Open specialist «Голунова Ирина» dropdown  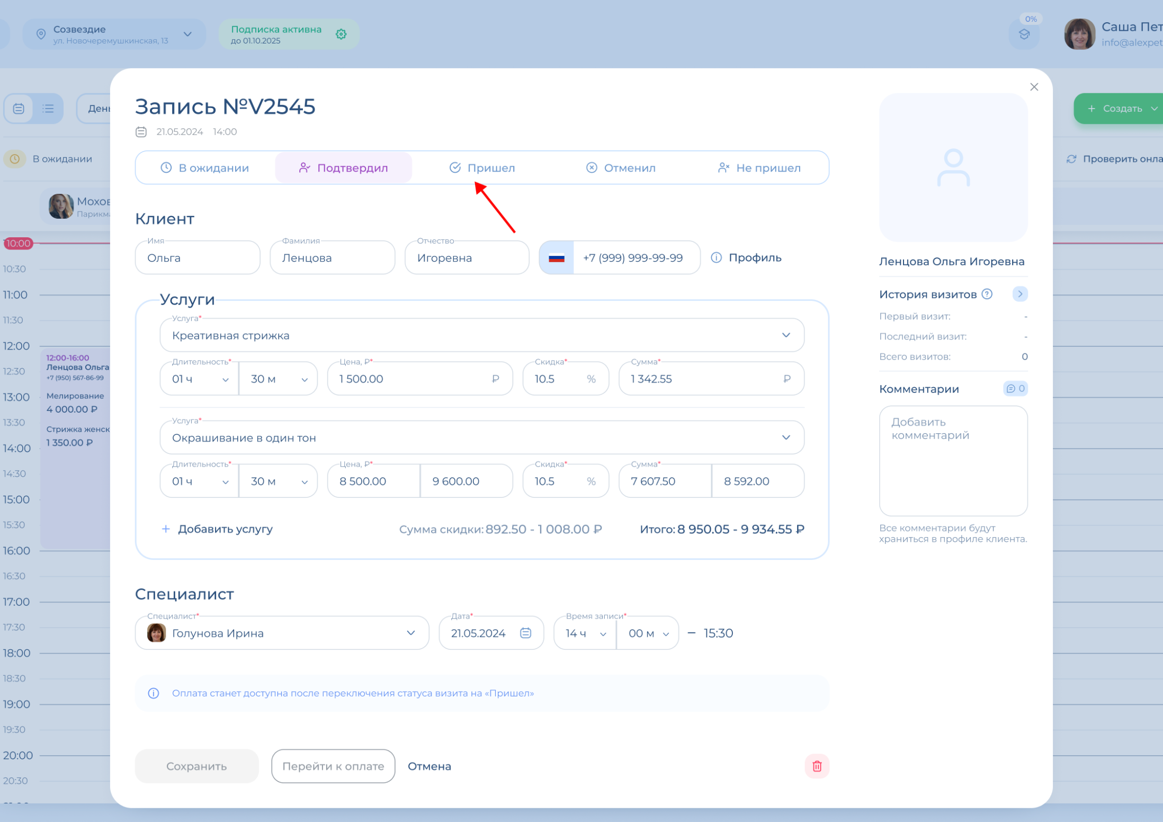click(x=410, y=633)
